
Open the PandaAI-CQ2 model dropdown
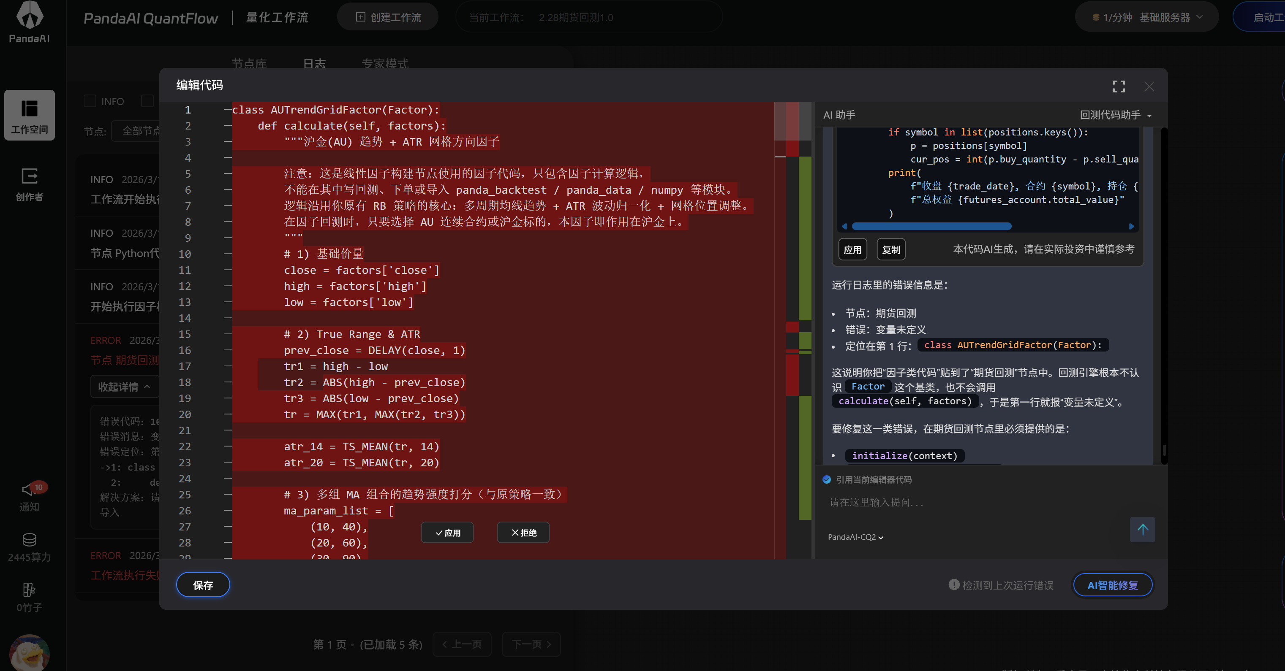point(855,537)
